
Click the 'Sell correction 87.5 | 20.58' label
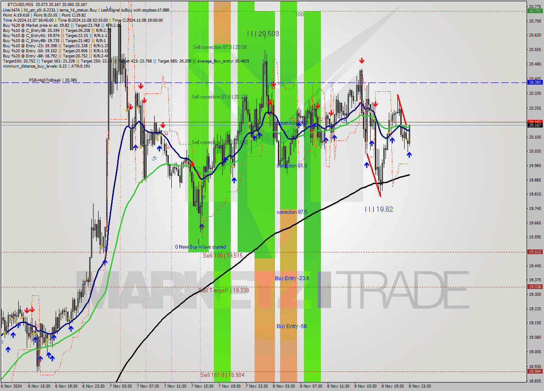point(220,47)
